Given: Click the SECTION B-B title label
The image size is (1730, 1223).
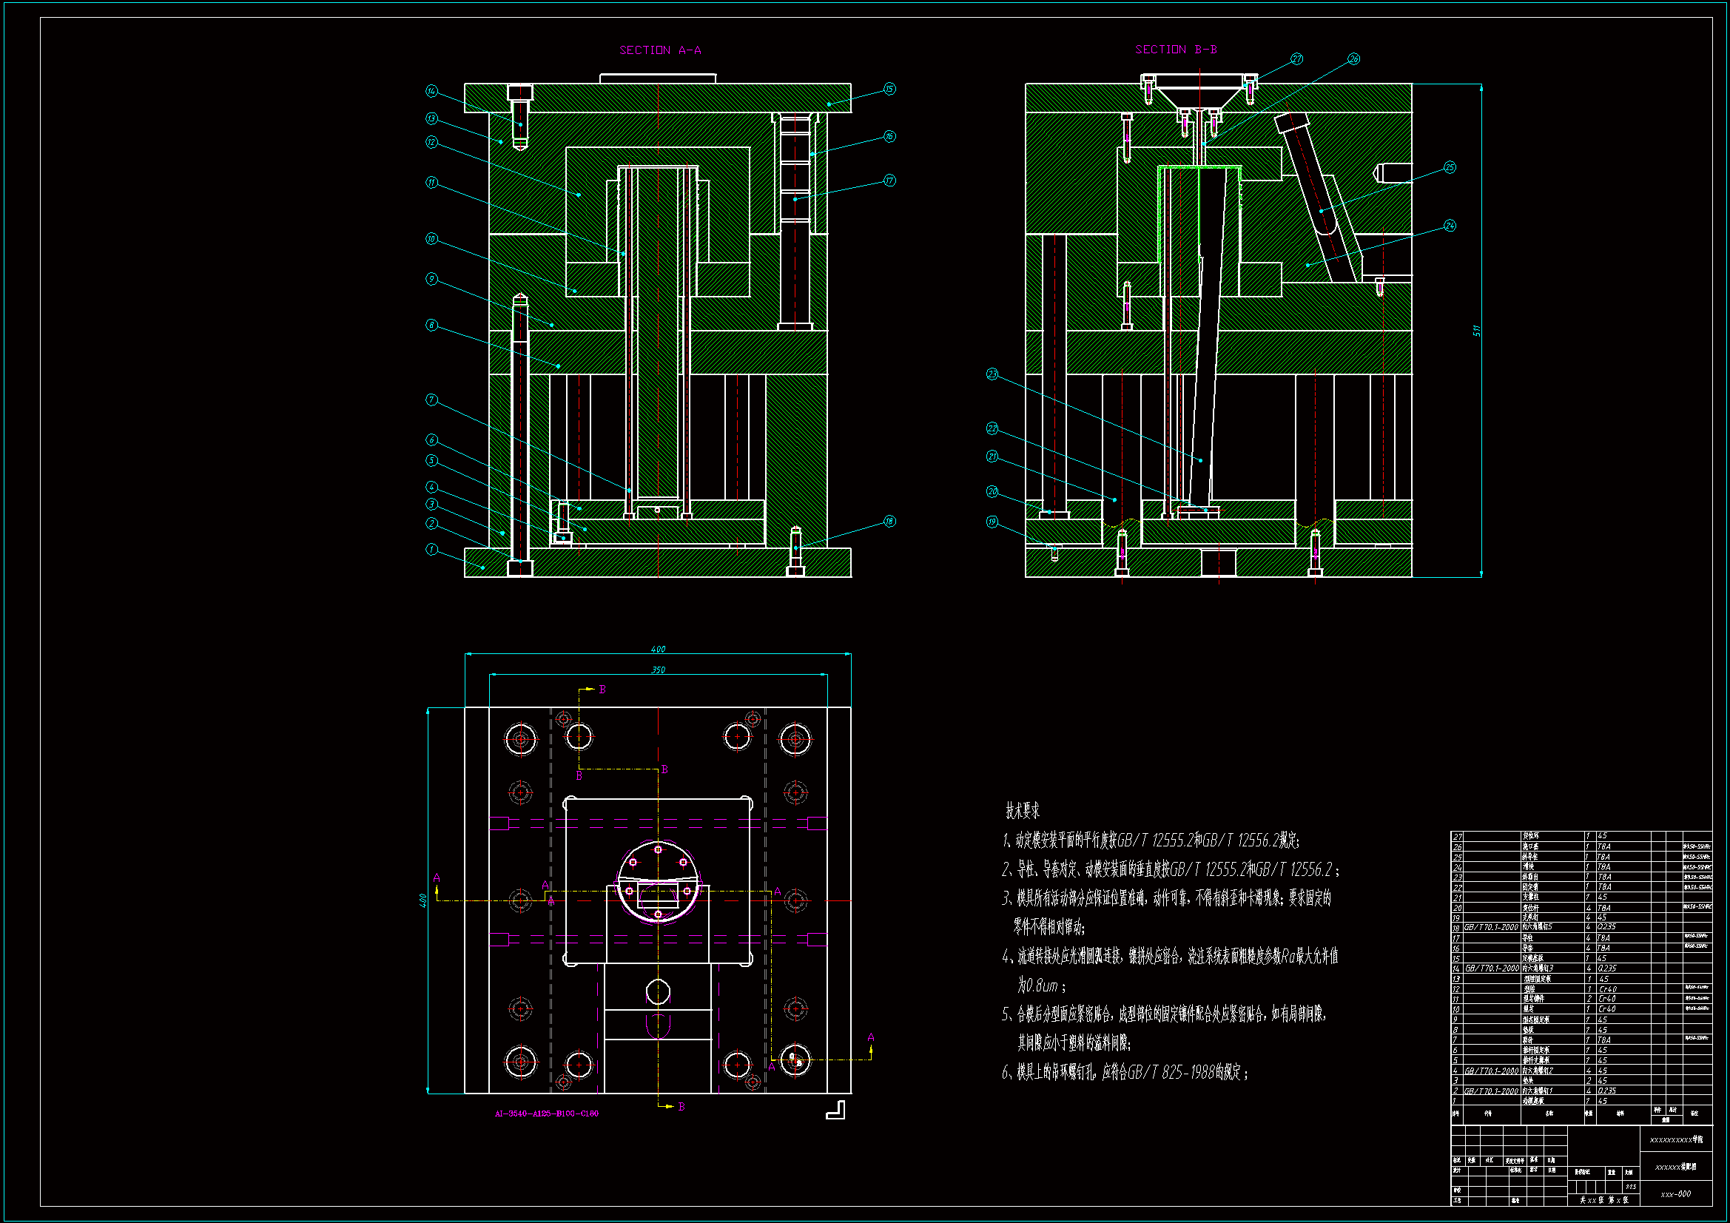Looking at the screenshot, I should (x=1177, y=50).
